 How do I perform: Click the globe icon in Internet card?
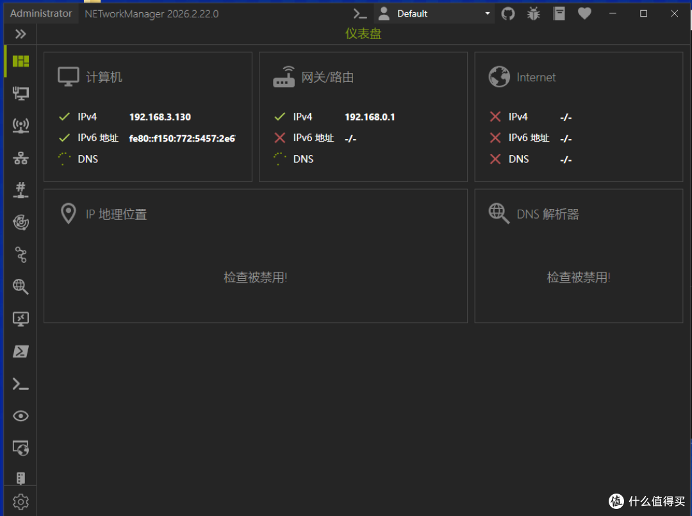click(x=499, y=77)
